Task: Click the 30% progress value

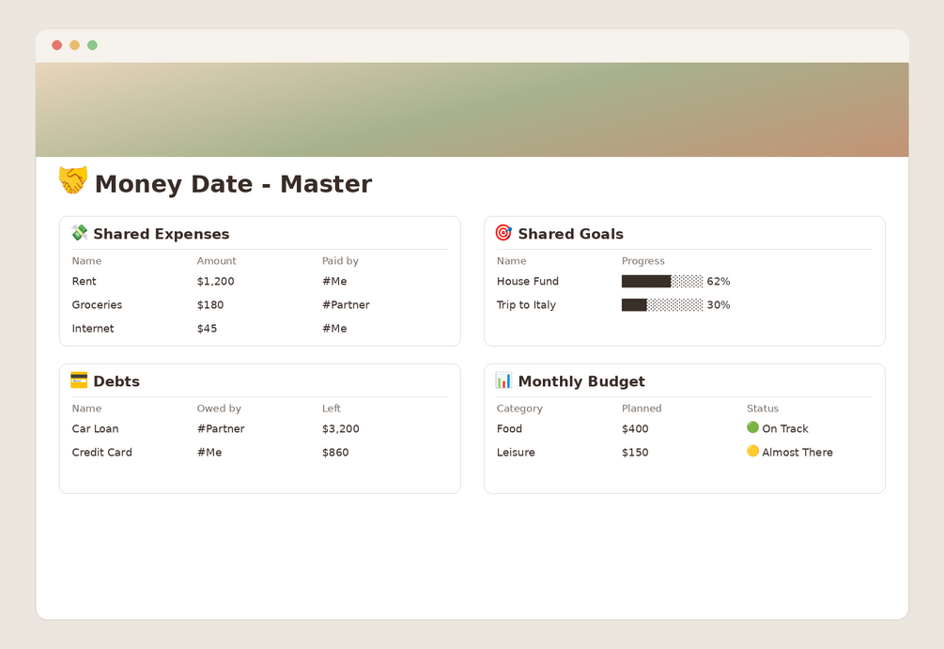Action: pyautogui.click(x=719, y=304)
